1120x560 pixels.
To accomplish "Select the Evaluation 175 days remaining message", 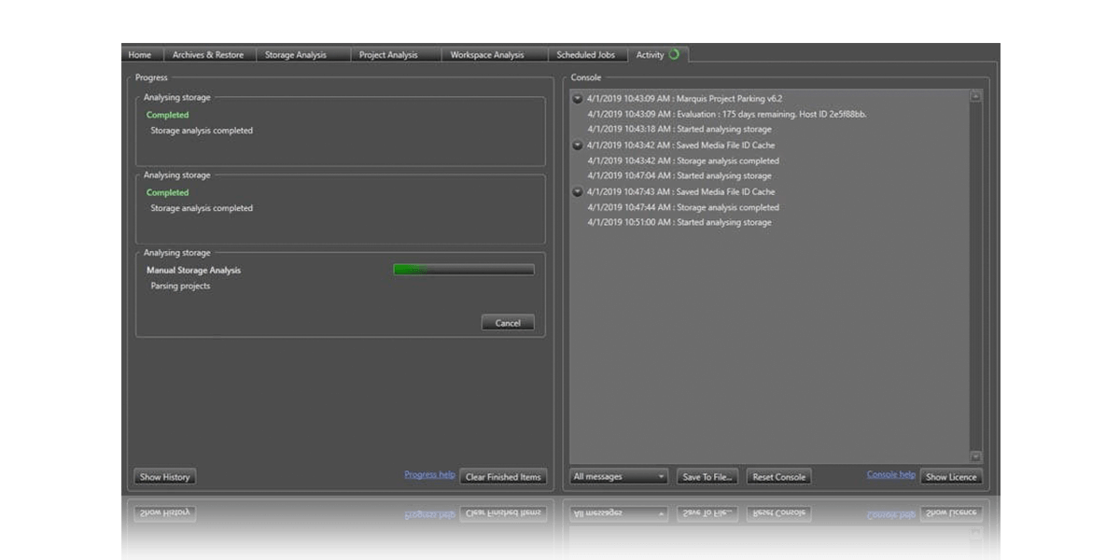I will point(727,114).
